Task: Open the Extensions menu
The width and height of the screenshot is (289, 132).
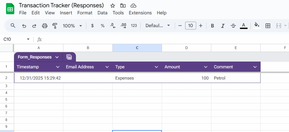Action: (x=140, y=13)
